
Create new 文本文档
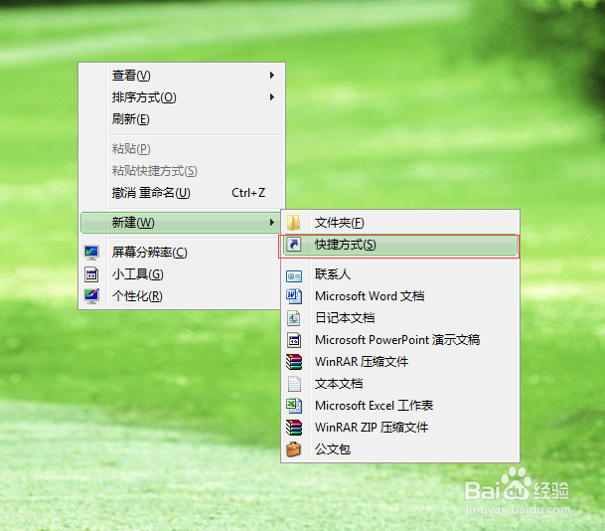point(400,384)
